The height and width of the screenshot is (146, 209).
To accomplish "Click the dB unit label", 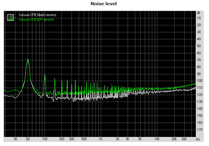I will point(198,13).
